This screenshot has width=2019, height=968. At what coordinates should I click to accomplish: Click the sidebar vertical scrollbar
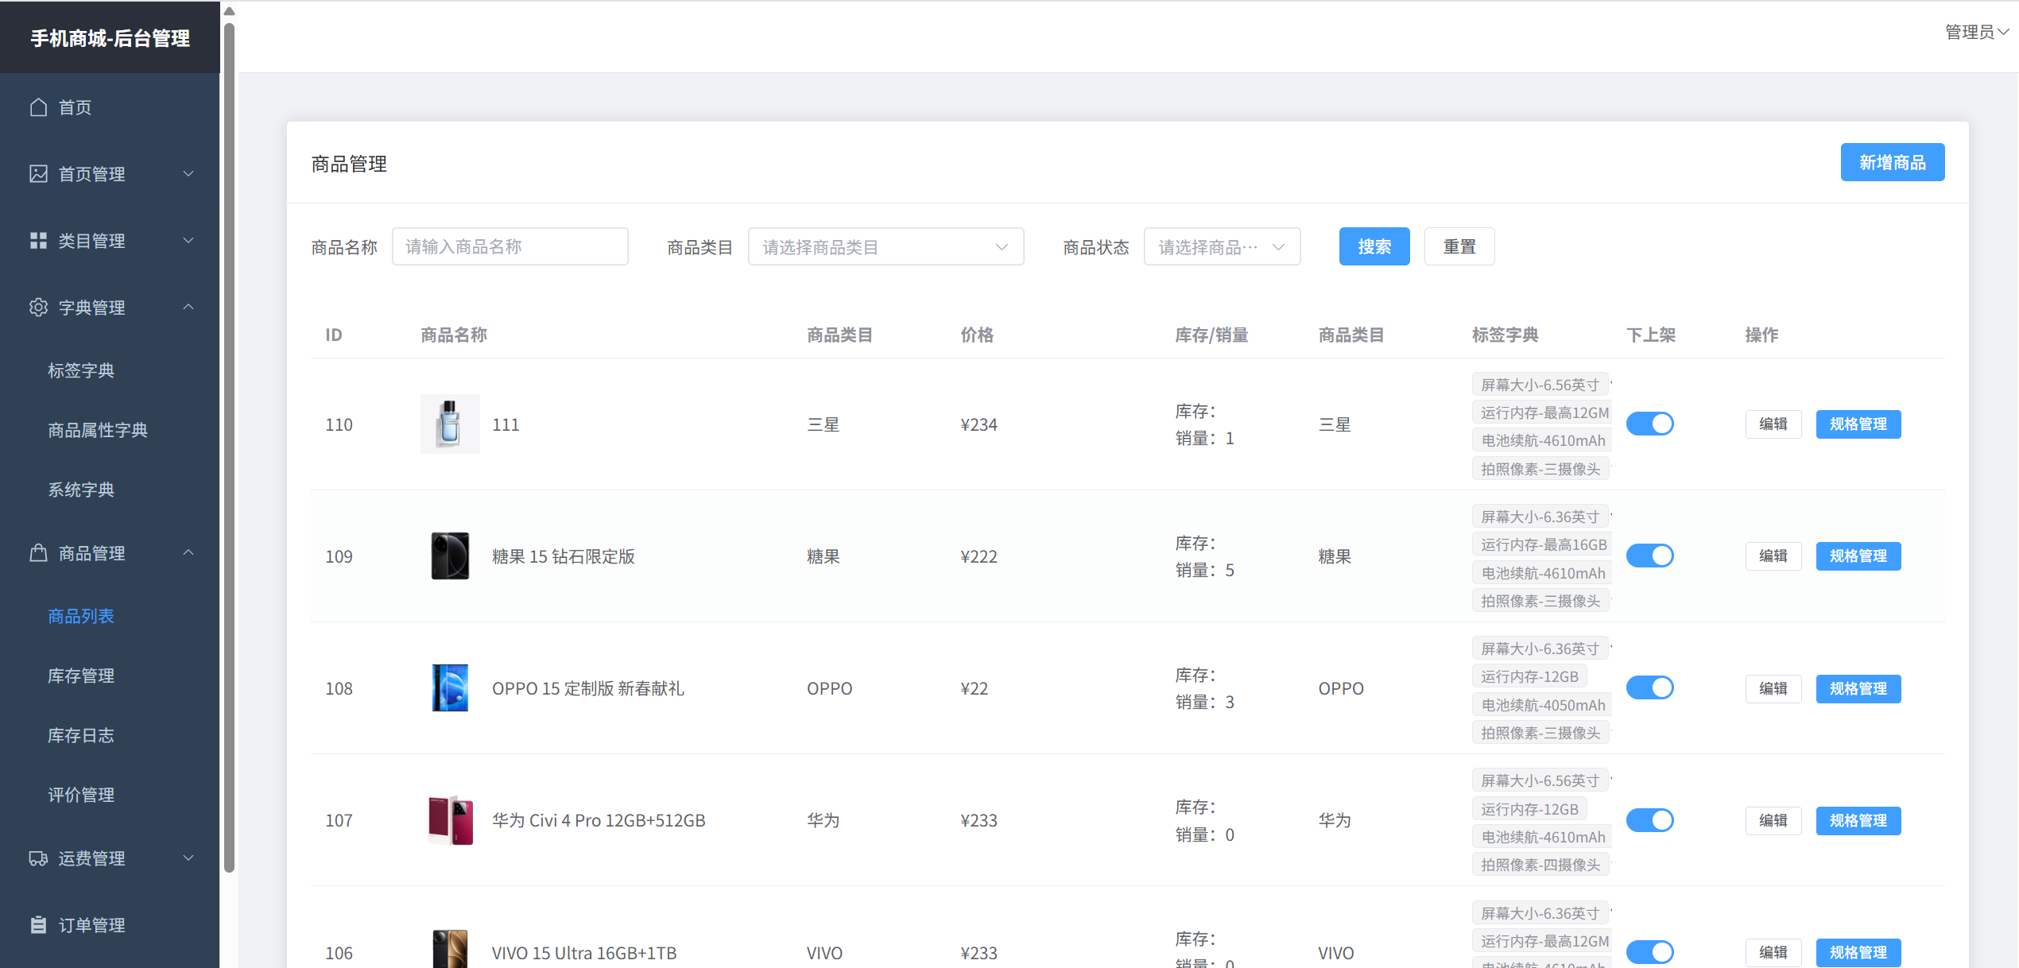coord(229,445)
